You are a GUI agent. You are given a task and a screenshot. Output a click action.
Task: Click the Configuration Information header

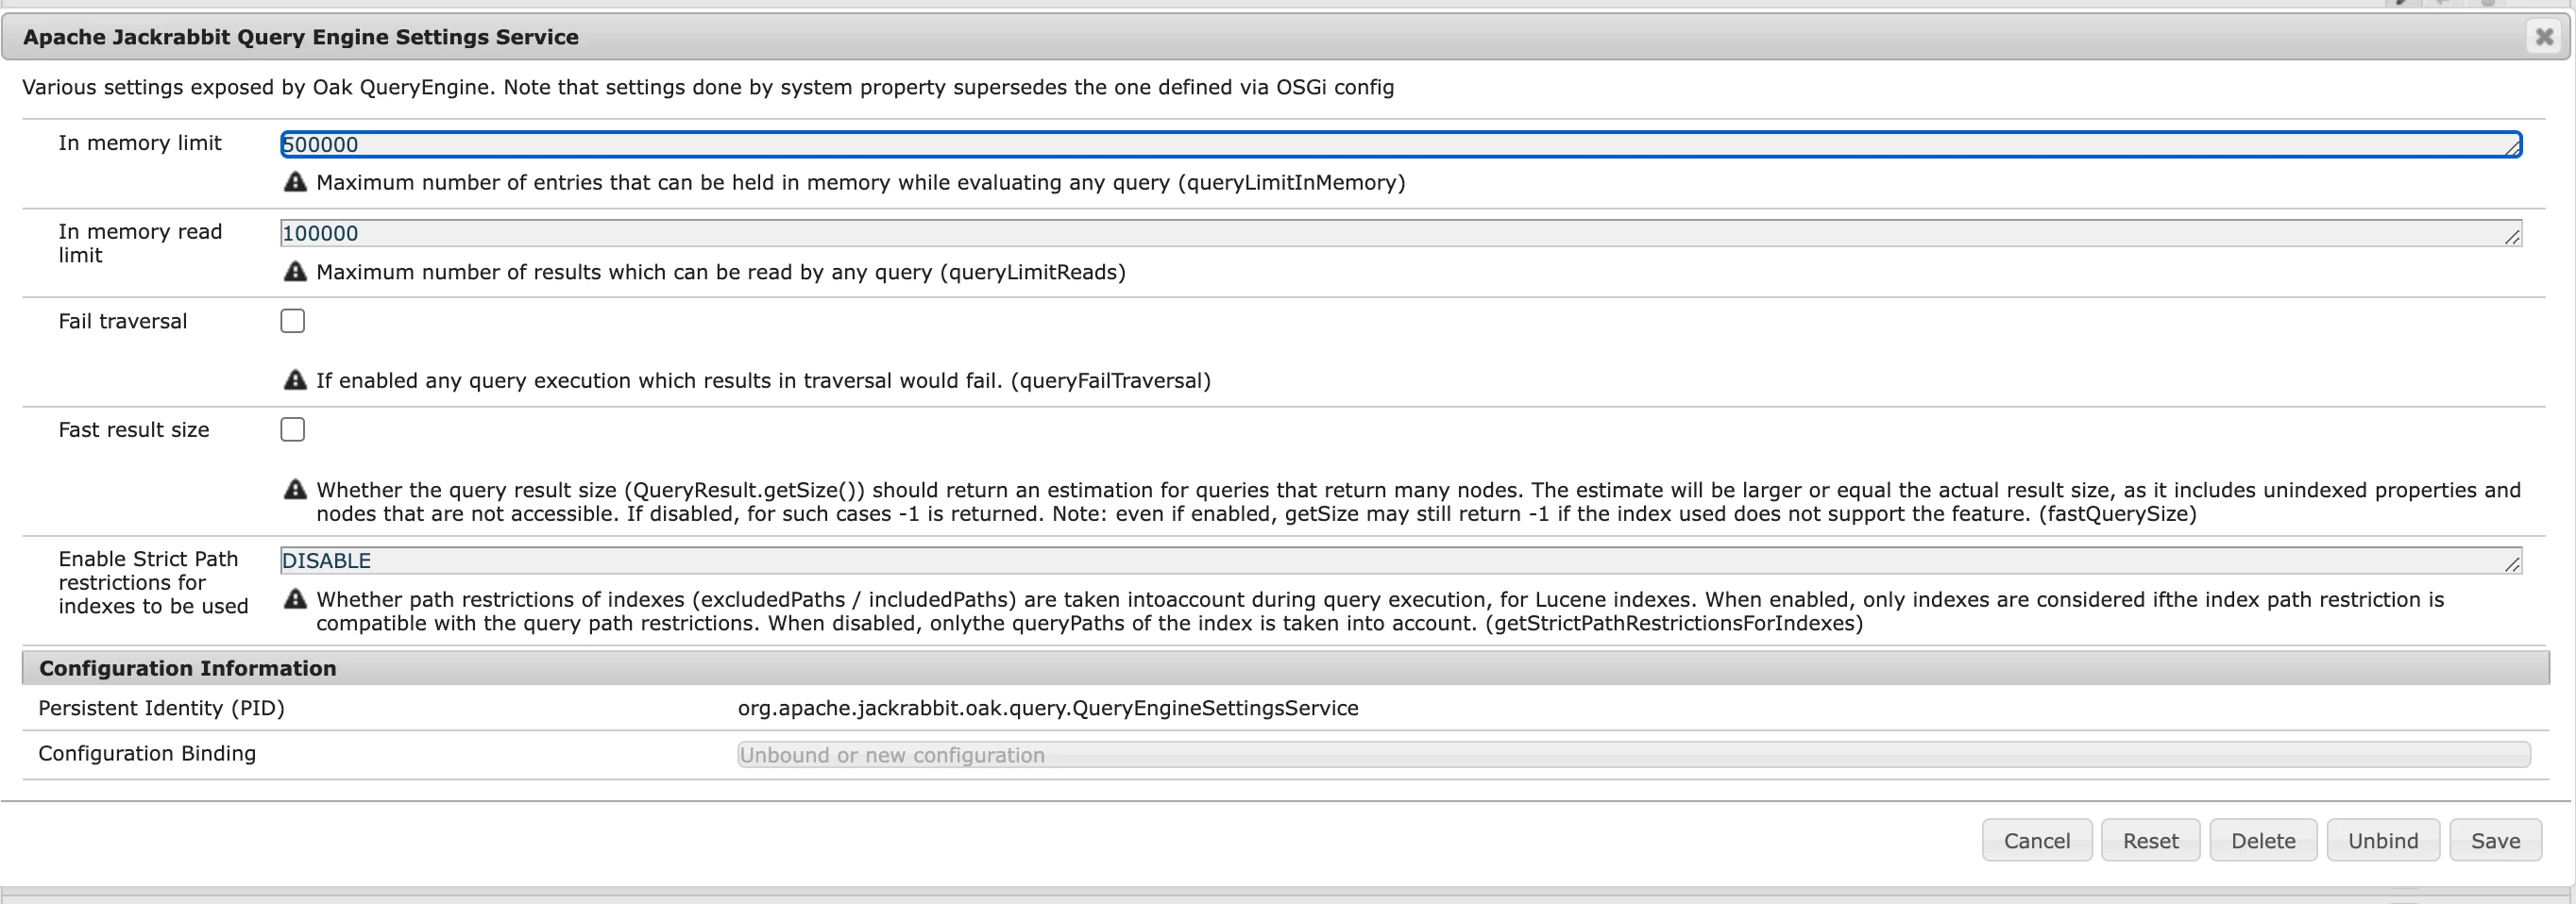1286,668
